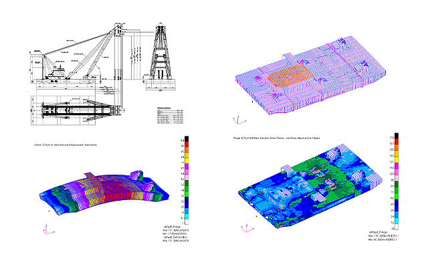Image resolution: width=428 pixels, height=261 pixels.
Task: Pick the cyan swatch in the displacement legend
Action: (x=187, y=216)
